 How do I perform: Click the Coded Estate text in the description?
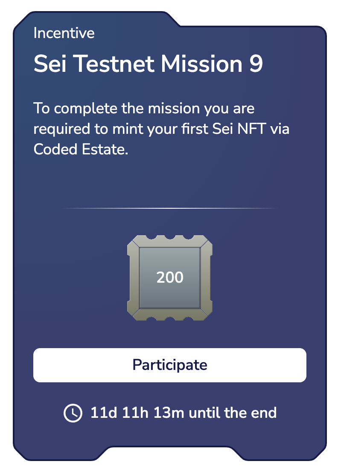tap(80, 150)
